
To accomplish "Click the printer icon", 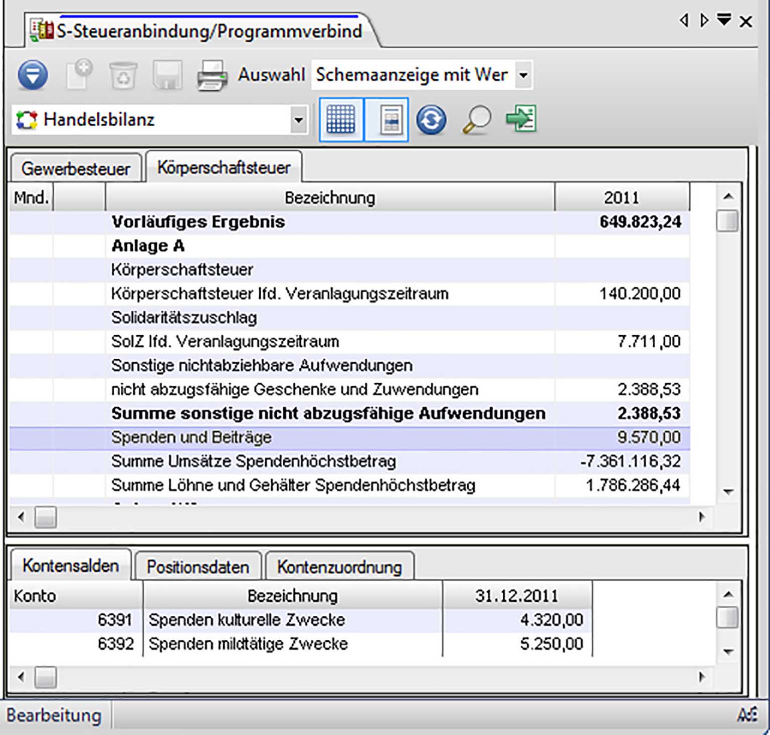I will coord(212,76).
